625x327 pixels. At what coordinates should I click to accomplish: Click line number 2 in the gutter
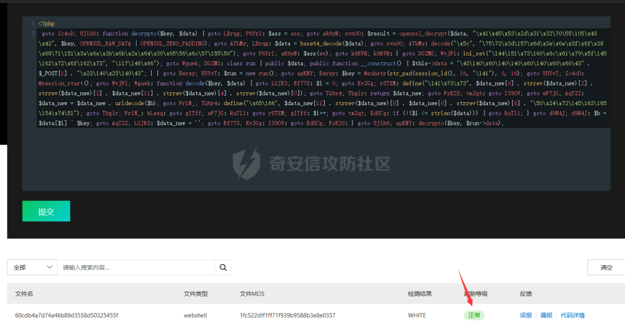tap(33, 34)
